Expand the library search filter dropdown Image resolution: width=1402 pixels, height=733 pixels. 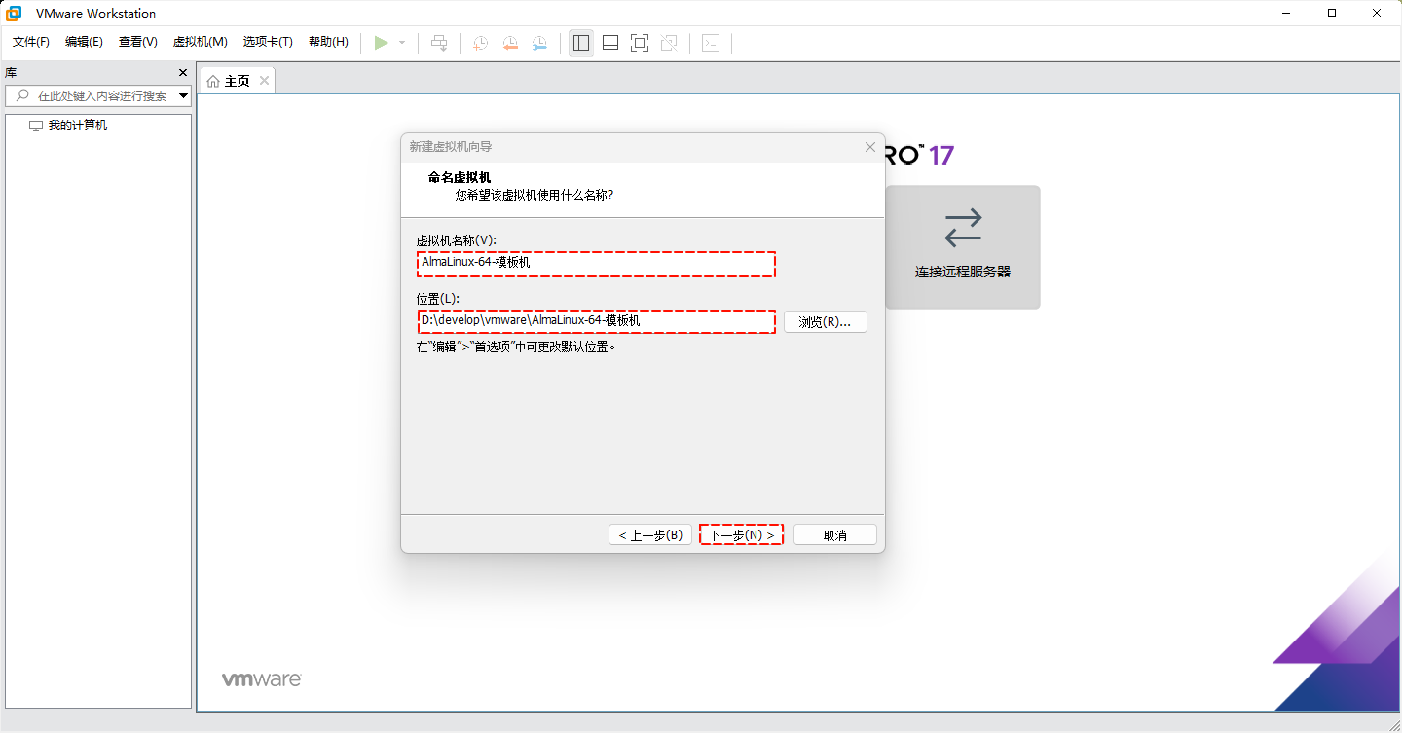183,95
